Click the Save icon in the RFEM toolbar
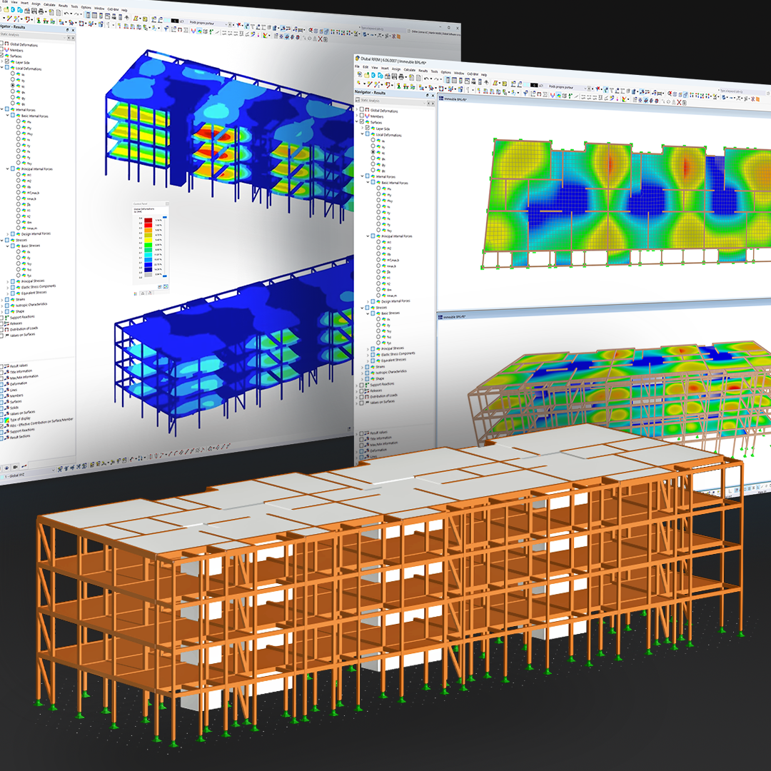 pyautogui.click(x=393, y=75)
